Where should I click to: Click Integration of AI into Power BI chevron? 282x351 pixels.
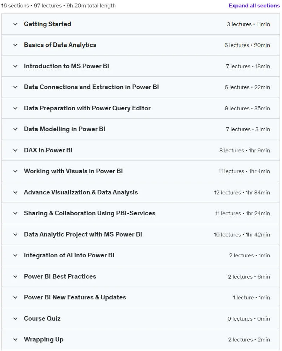click(x=15, y=256)
